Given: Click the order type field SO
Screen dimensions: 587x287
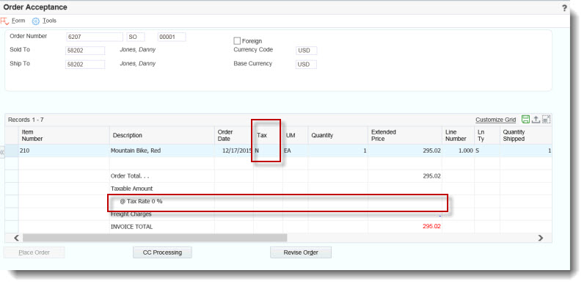Looking at the screenshot, I should click(x=136, y=37).
